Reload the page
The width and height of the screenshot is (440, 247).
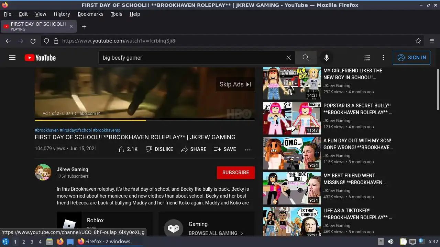click(33, 41)
